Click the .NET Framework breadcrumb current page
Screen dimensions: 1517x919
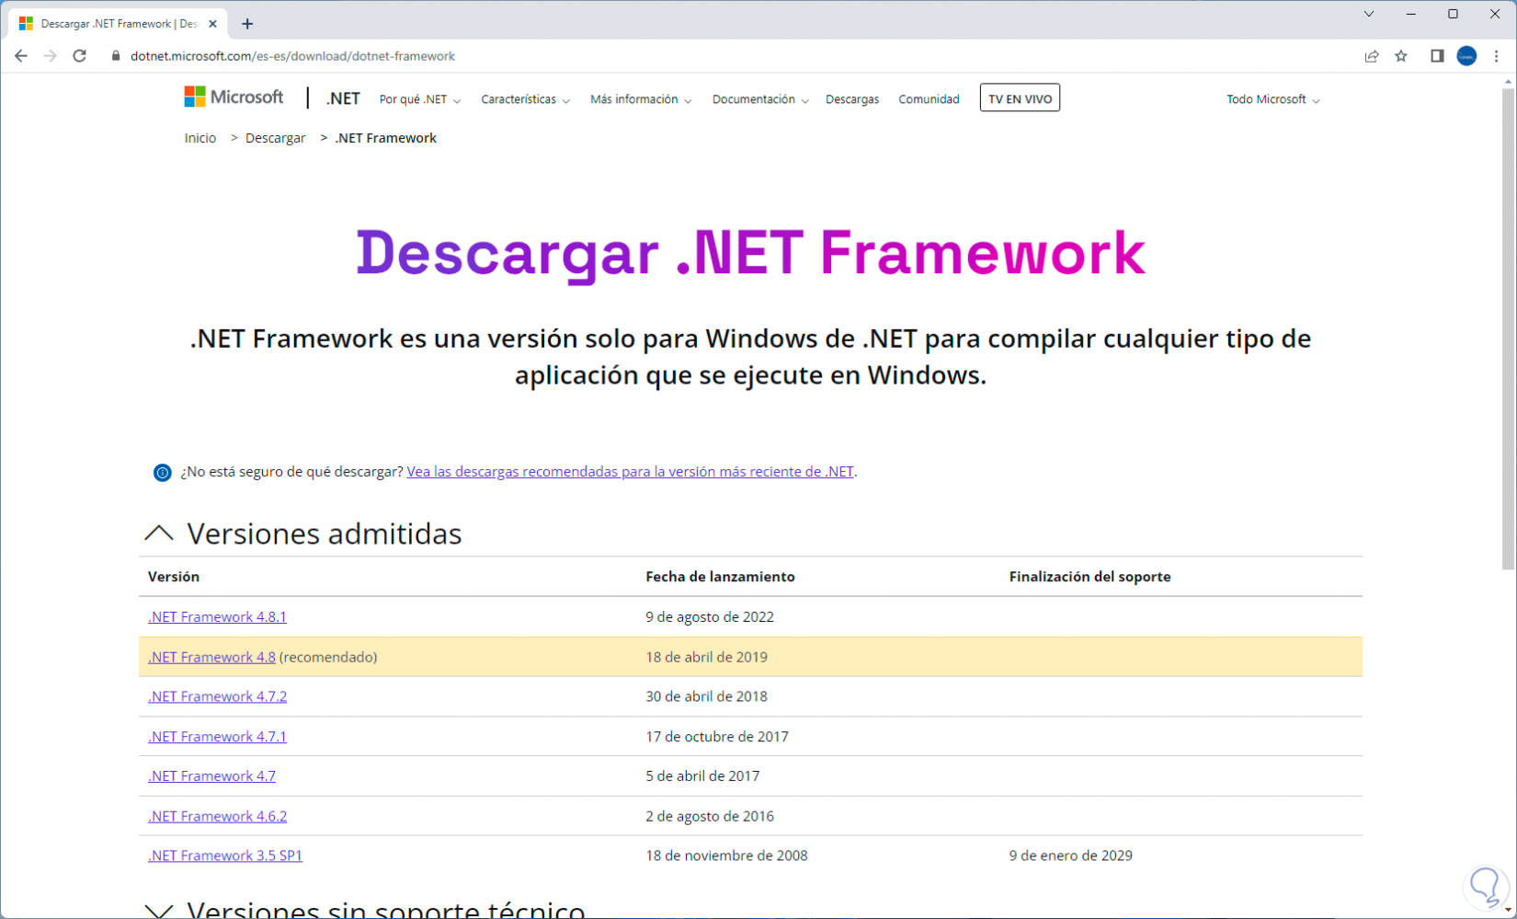[385, 138]
